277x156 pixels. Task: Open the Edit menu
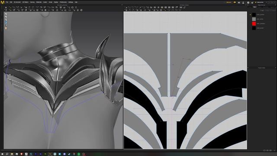click(x=11, y=2)
